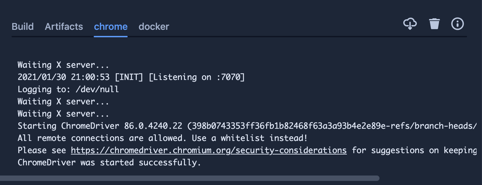Screen dimensions: 482x185
Task: Open details with the info circle icon
Action: 458,24
